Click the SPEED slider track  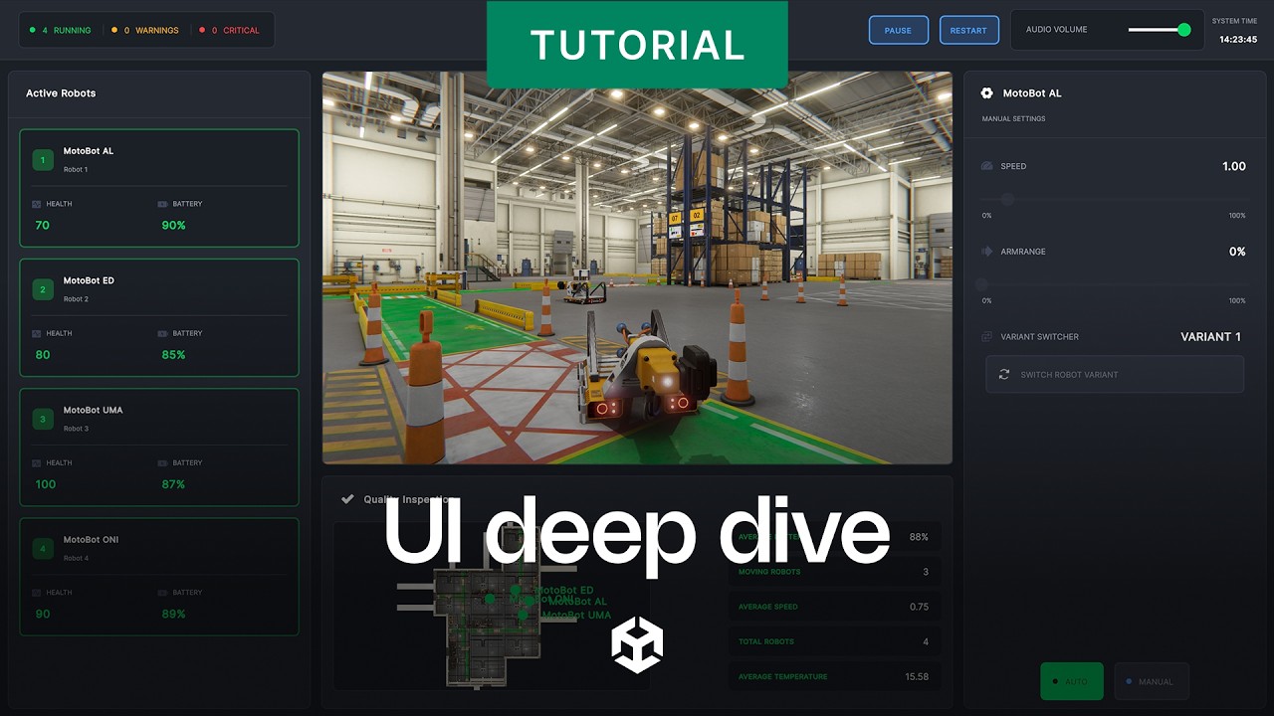pos(1114,199)
